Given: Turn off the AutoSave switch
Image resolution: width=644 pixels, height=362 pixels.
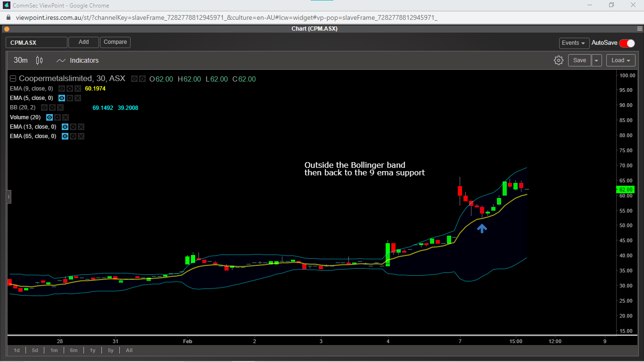Looking at the screenshot, I should 627,43.
